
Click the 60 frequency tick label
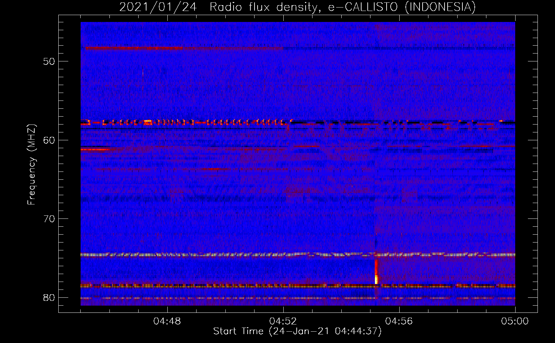click(49, 140)
